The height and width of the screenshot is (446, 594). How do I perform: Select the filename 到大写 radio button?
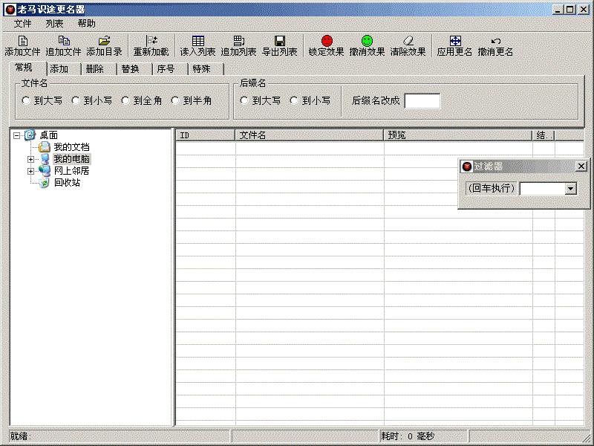(x=26, y=100)
